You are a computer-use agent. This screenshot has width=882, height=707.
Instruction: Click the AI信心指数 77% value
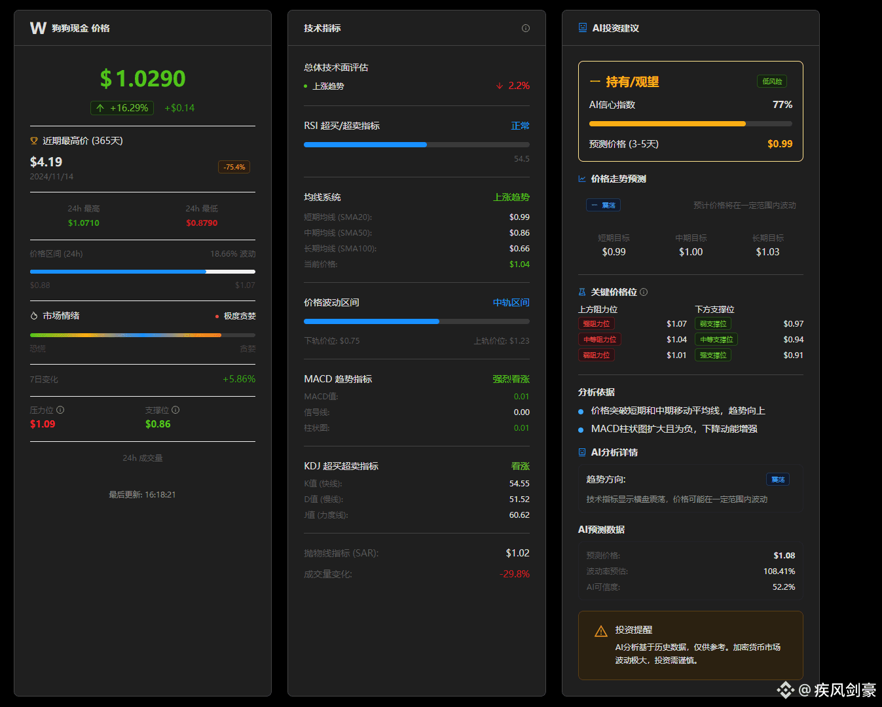(x=782, y=105)
